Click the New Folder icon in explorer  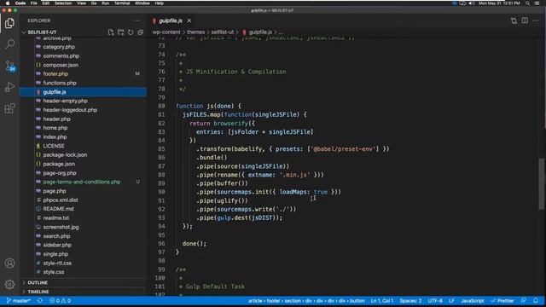pos(120,32)
